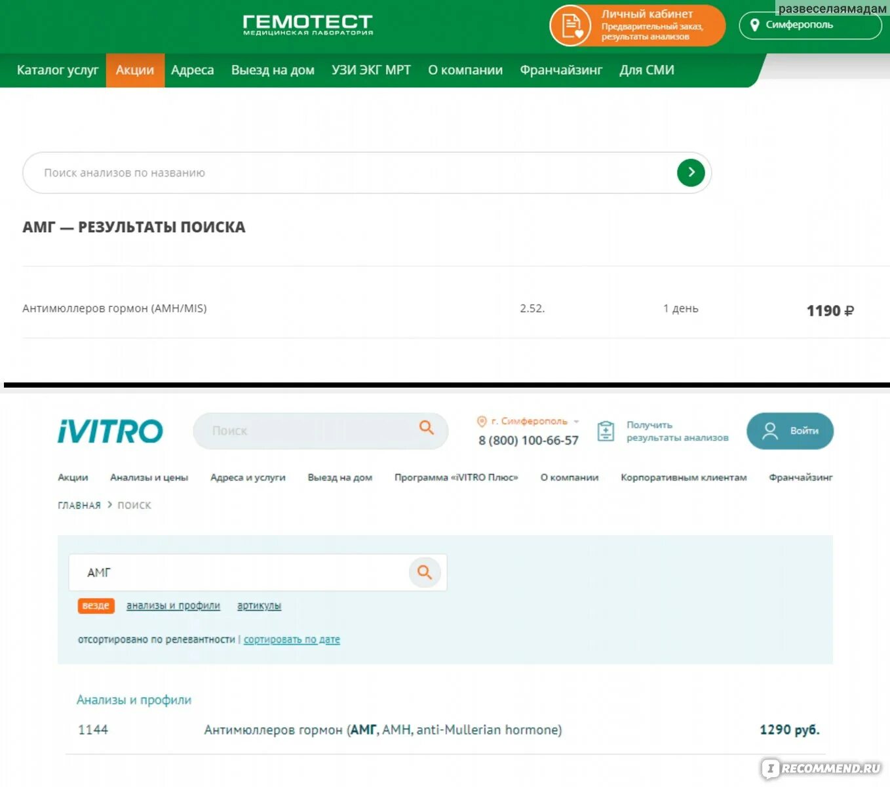
Task: Open О компании in Гемотест menu
Action: point(465,70)
